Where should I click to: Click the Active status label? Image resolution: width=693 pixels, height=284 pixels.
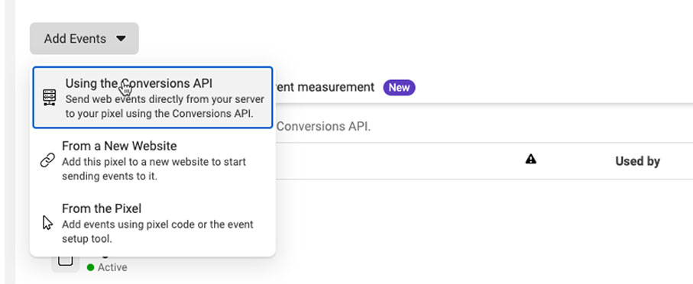coord(112,267)
